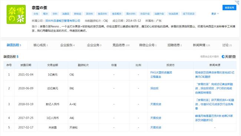
Task: Click the 披露日期 column header
Action: [26, 65]
